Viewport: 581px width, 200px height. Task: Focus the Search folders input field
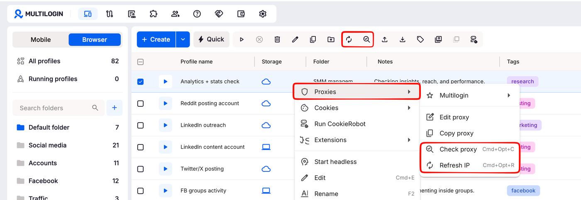click(58, 108)
